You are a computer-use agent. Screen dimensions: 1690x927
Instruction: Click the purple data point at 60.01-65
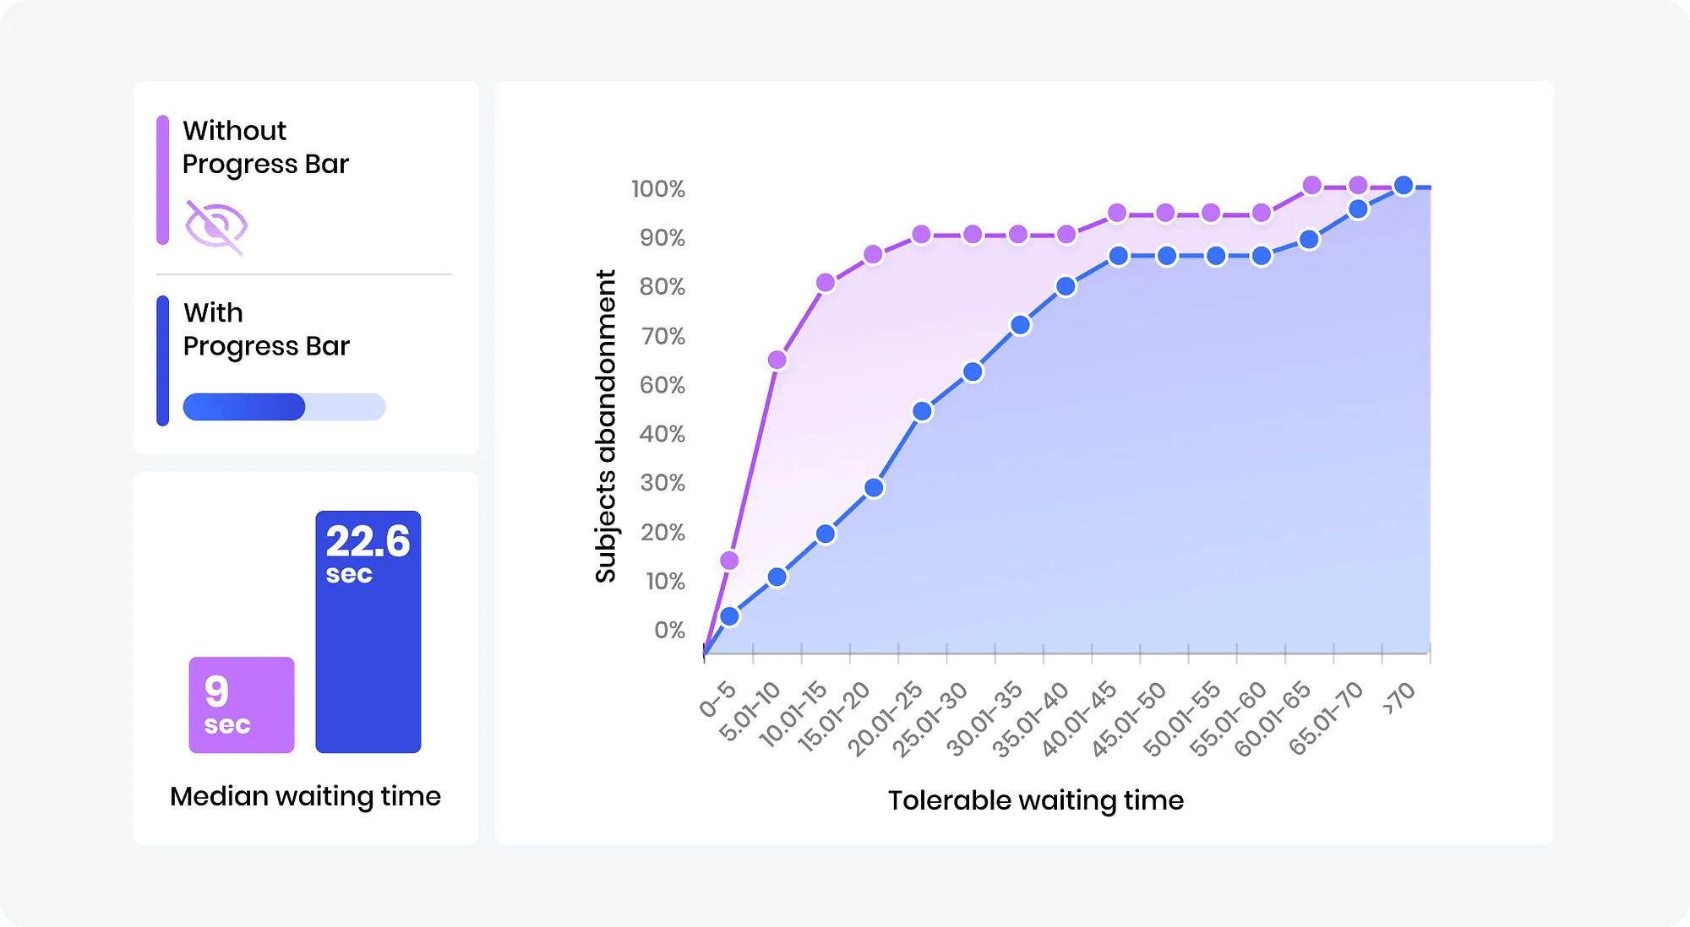pos(1311,186)
